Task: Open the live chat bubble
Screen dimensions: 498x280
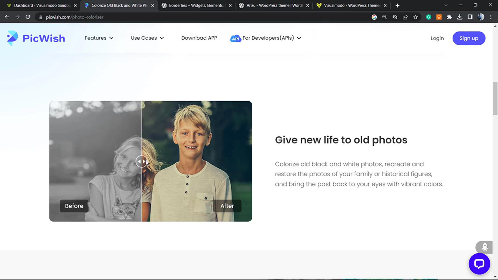Action: (x=479, y=264)
